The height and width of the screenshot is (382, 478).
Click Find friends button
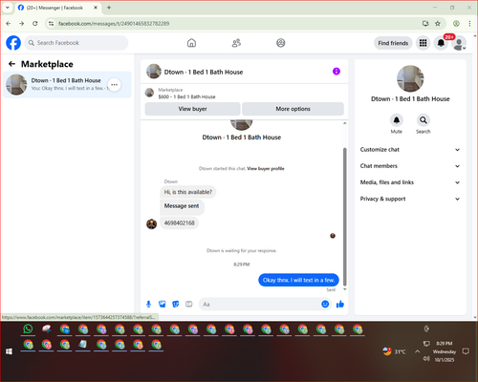393,43
